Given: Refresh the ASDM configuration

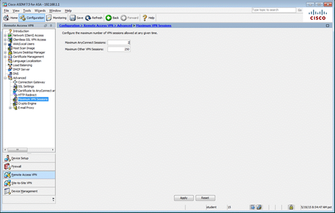Looking at the screenshot, I should point(94,18).
